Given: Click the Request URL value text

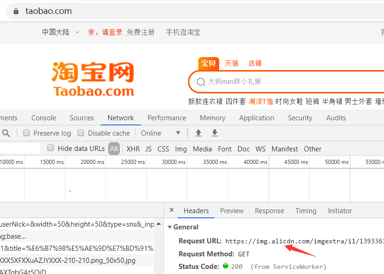Looking at the screenshot, I should 305,241.
